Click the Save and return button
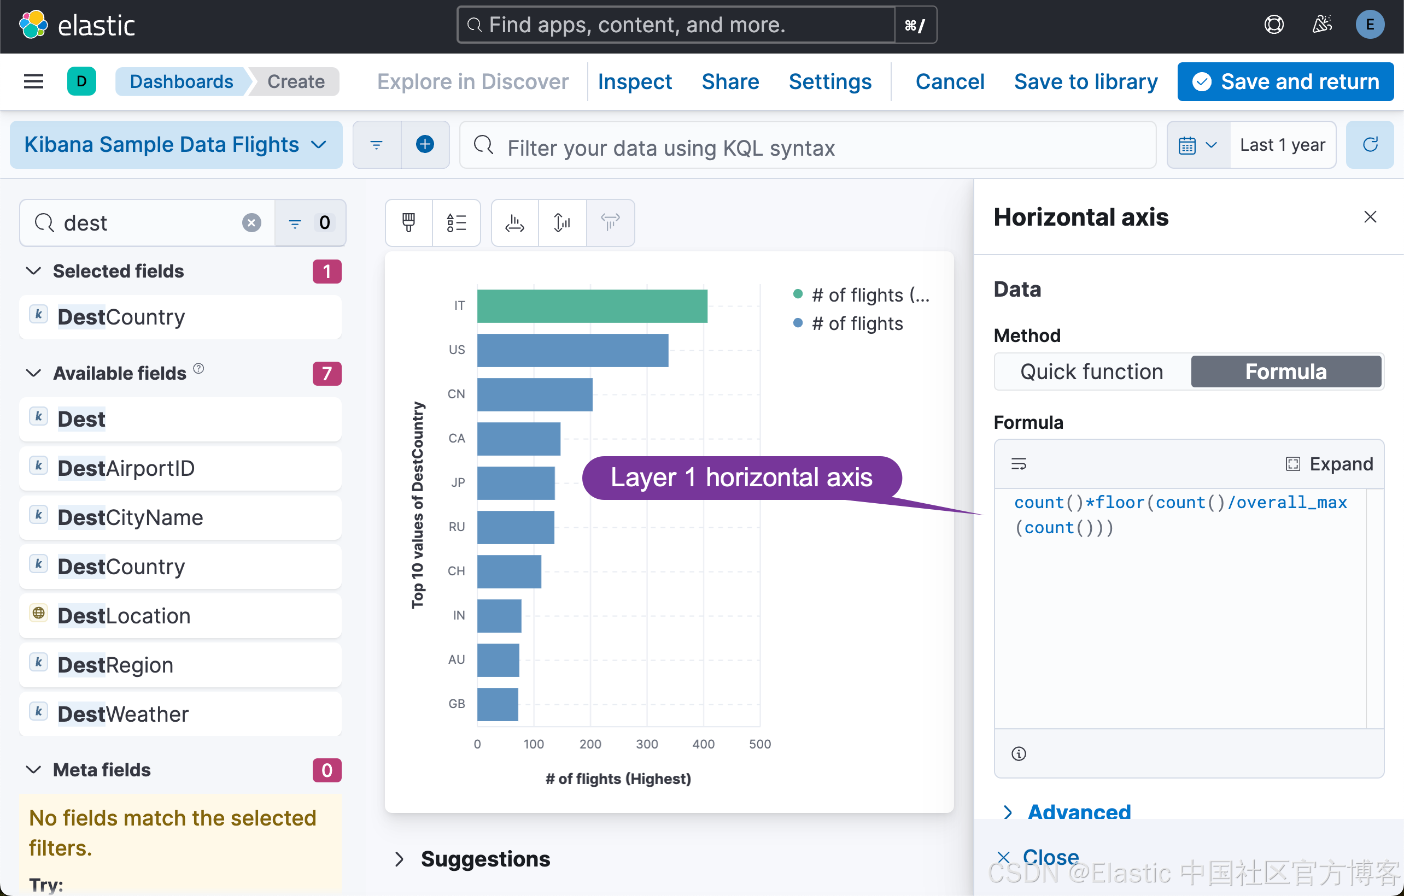The width and height of the screenshot is (1404, 896). tap(1285, 81)
